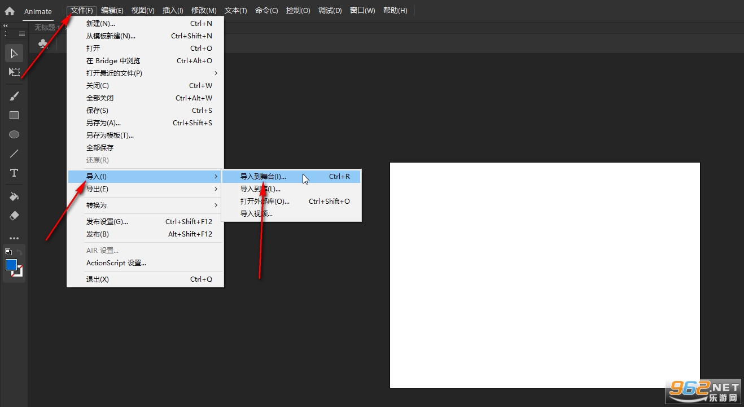Open the 视图(V) menu

(142, 11)
